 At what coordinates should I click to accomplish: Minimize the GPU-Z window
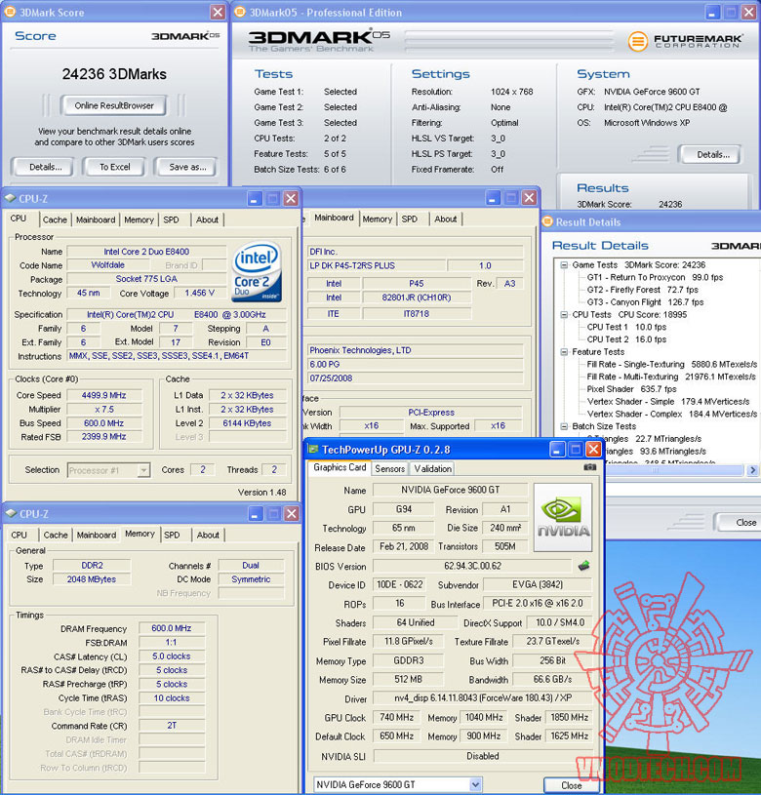557,450
